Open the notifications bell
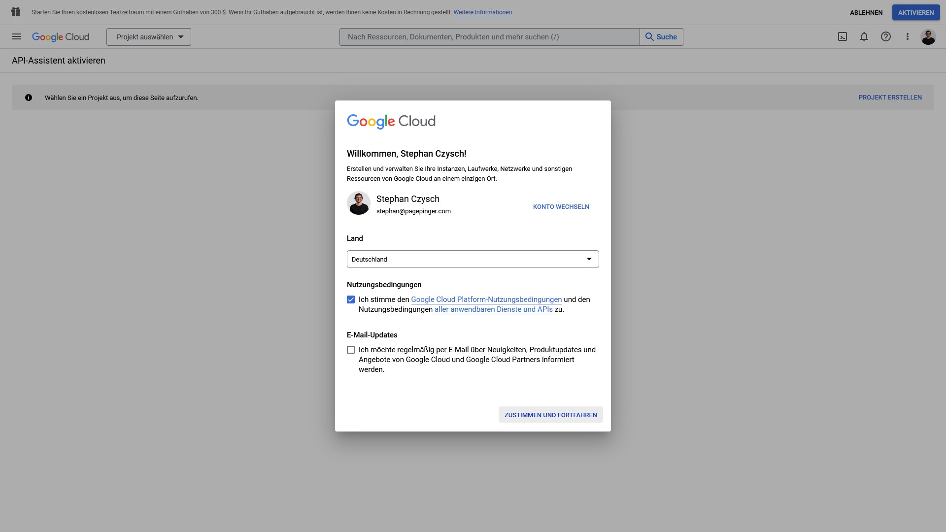 click(864, 36)
